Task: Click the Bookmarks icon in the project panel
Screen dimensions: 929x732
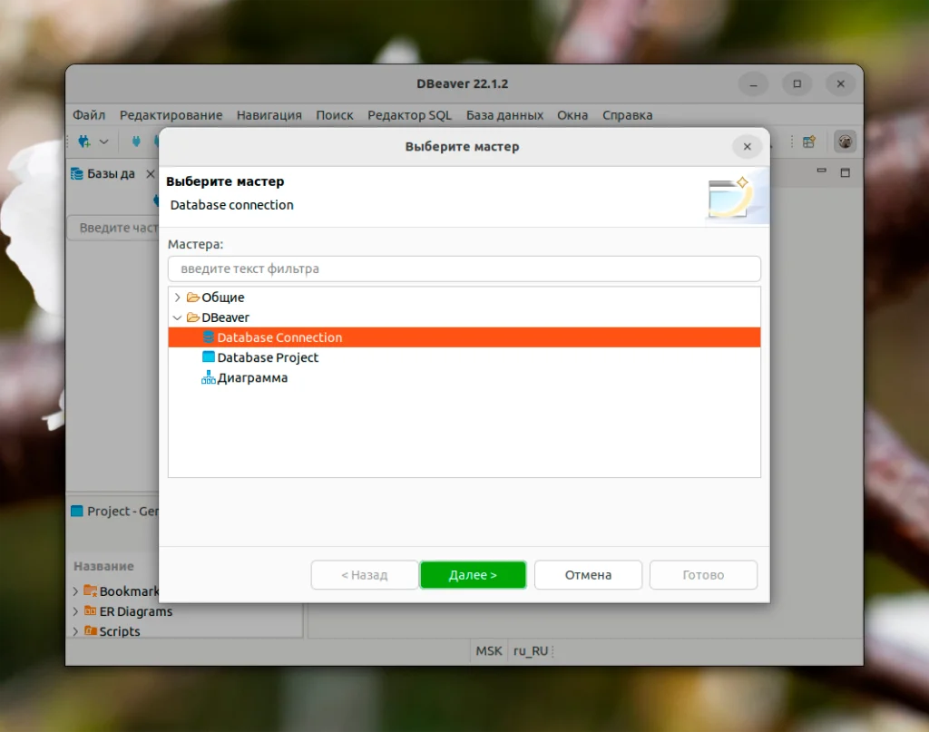Action: click(91, 590)
